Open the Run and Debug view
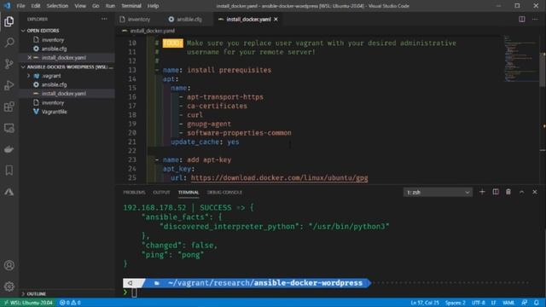This screenshot has width=546, height=307. tap(9, 85)
